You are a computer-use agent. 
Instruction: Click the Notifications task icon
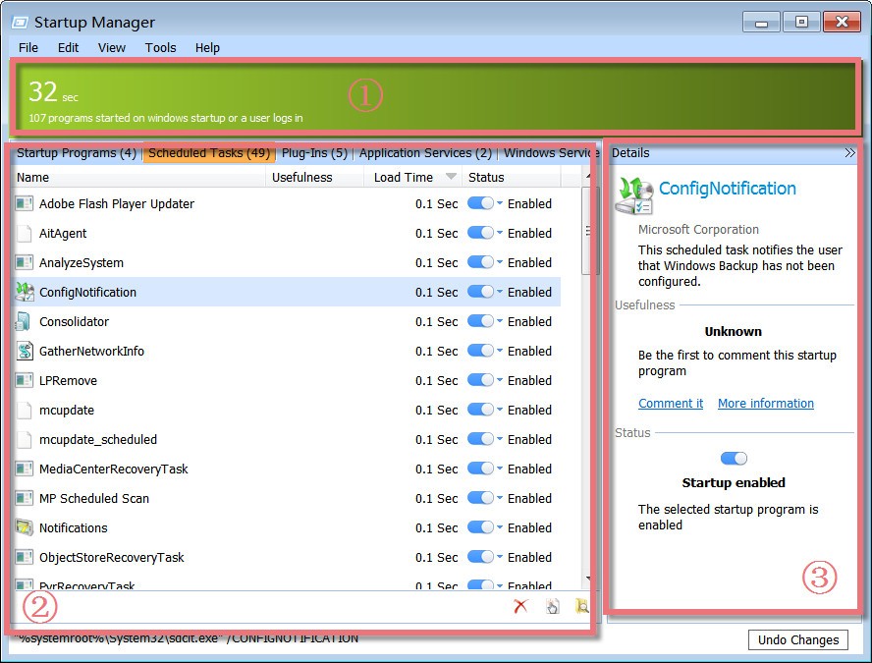click(25, 527)
